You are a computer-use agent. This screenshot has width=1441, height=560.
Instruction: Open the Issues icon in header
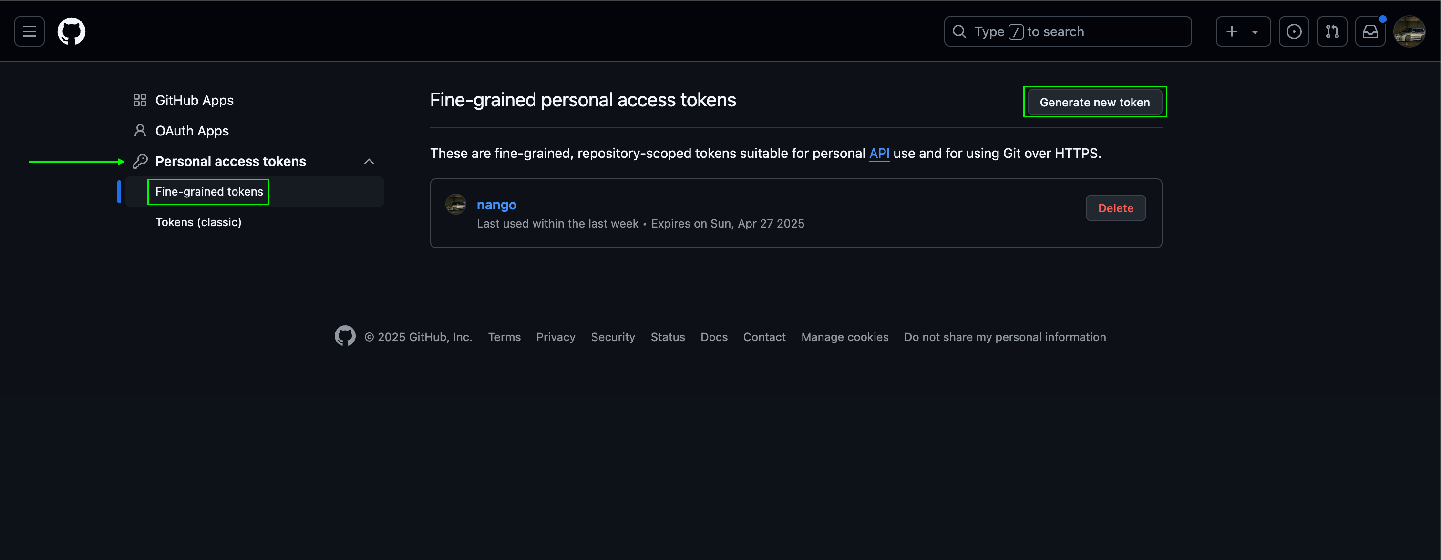click(1293, 31)
